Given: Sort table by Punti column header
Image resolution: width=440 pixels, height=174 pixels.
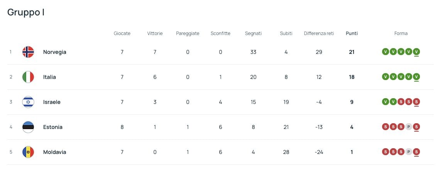Looking at the screenshot, I should [352, 33].
